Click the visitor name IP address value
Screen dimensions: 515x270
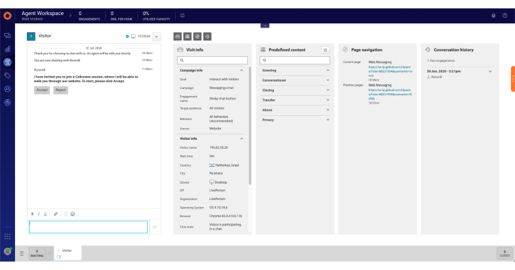218,147
